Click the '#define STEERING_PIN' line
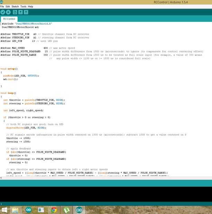The height and width of the screenshot is (214, 212). point(45,38)
